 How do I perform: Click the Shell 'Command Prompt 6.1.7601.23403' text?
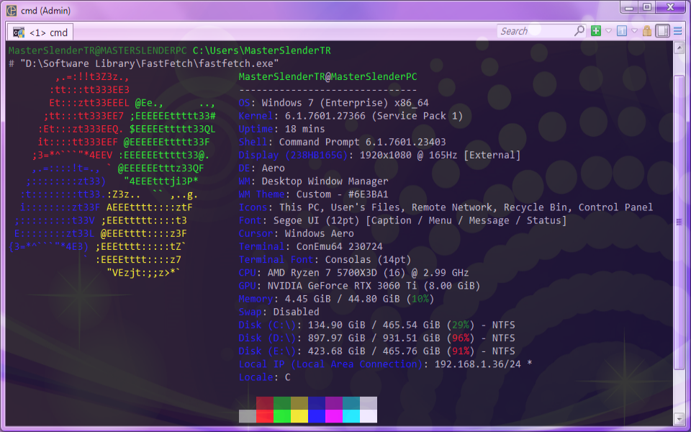pyautogui.click(x=362, y=142)
